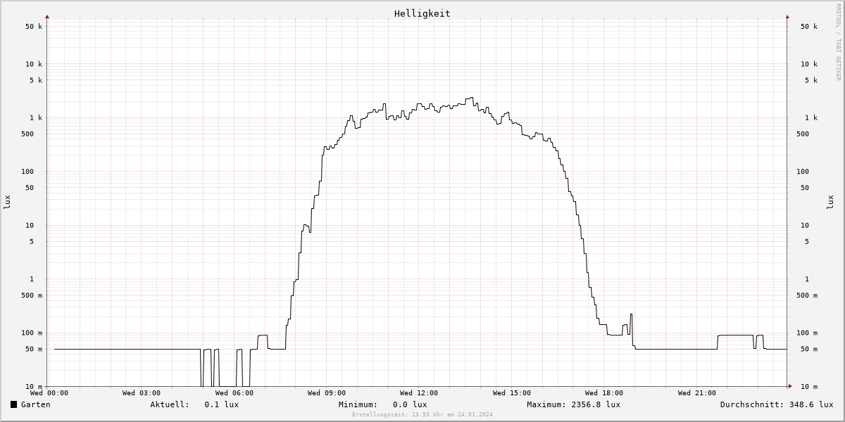Click the left axis '10 m' label
Screen dimensions: 845x422
(34, 387)
